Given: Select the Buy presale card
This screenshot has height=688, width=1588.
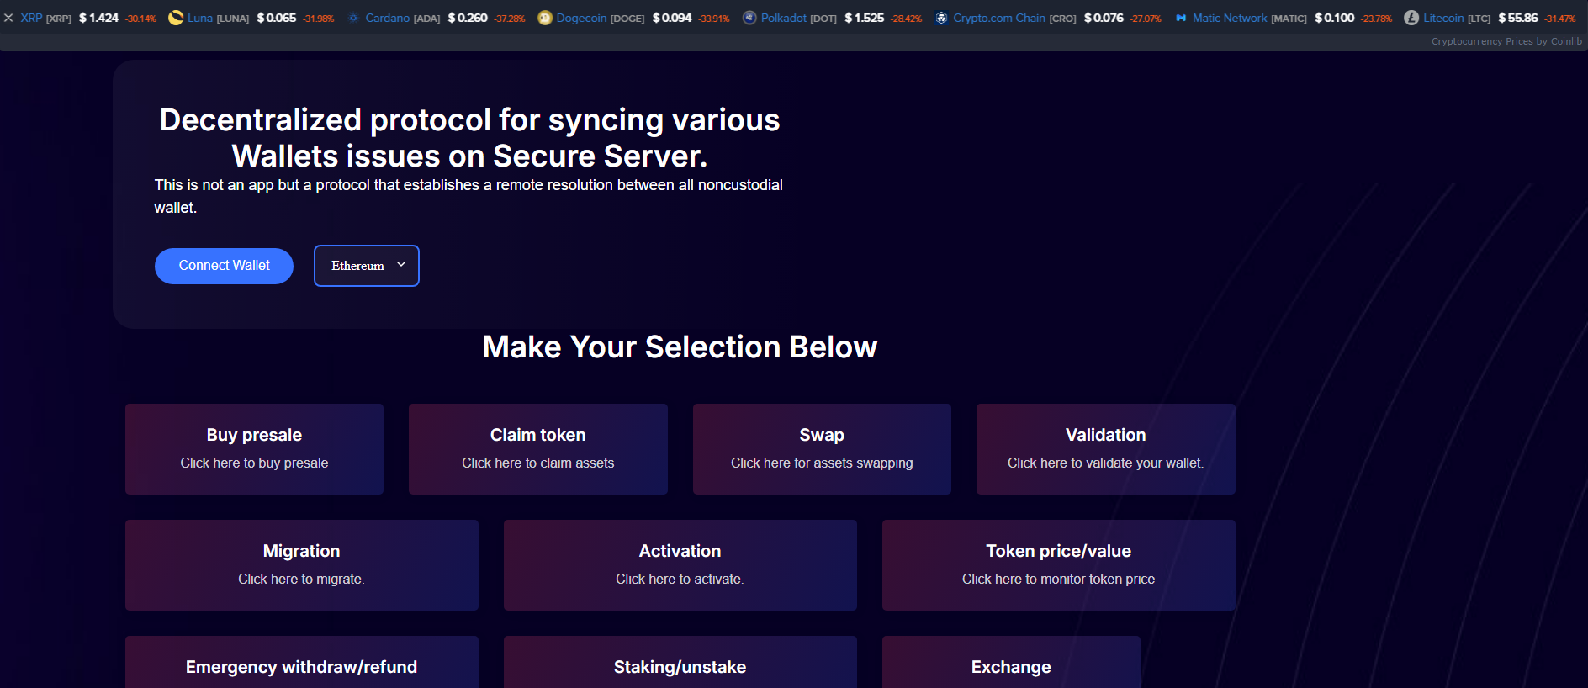Looking at the screenshot, I should (x=254, y=449).
